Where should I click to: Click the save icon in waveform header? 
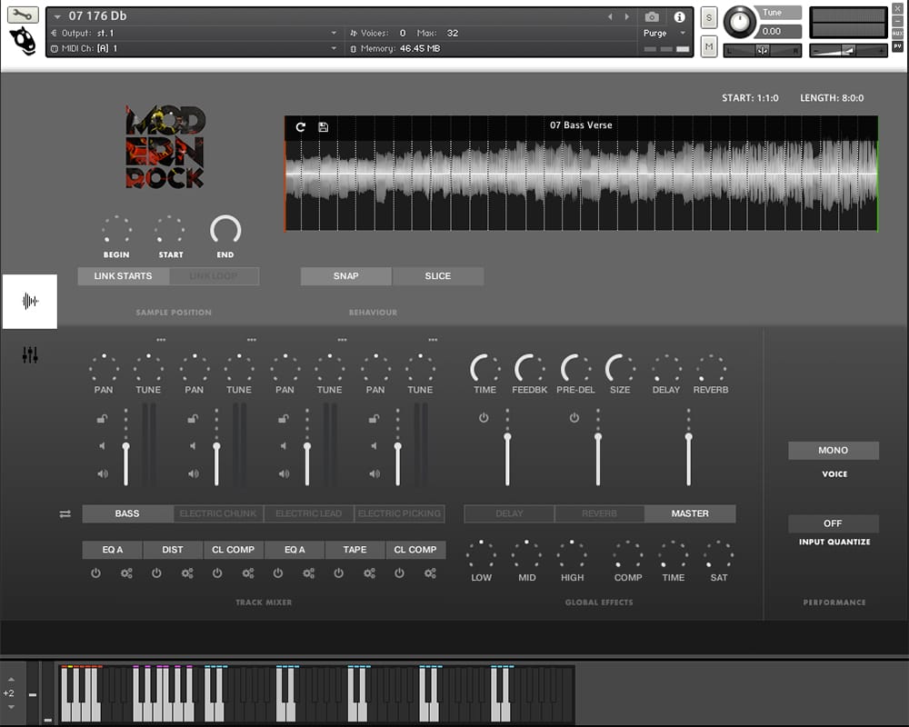tap(323, 127)
